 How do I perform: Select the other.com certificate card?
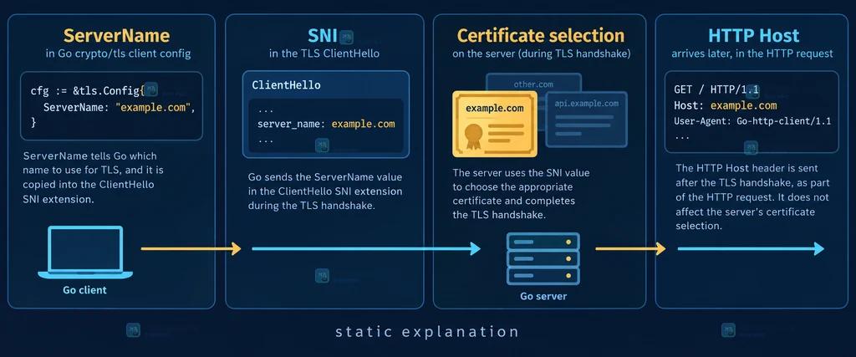[x=533, y=84]
